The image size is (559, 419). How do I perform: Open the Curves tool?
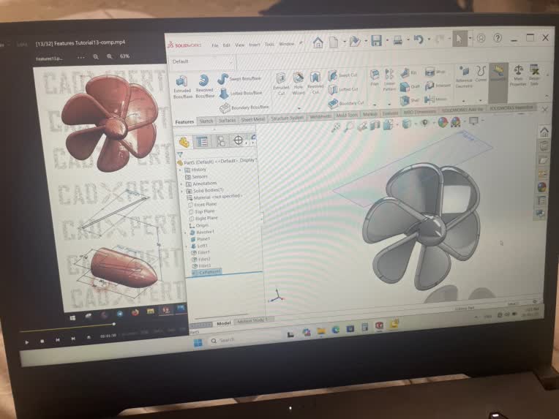pos(481,74)
